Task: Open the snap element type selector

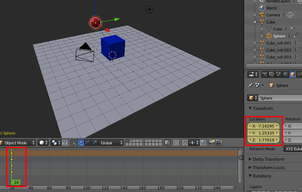Action: coord(194,143)
